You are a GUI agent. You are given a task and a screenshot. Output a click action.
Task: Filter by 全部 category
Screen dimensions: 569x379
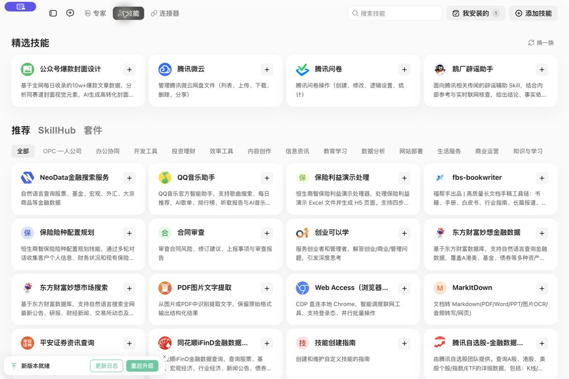click(x=23, y=151)
